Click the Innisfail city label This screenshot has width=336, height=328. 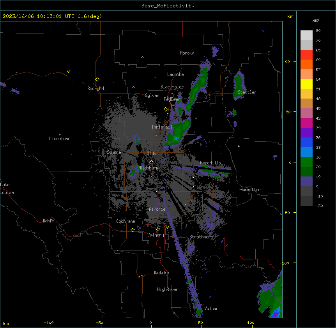pyautogui.click(x=162, y=127)
